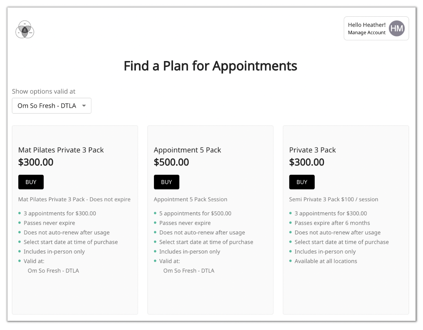Buy the Private 3 Pack
This screenshot has width=423, height=330.
[x=302, y=182]
